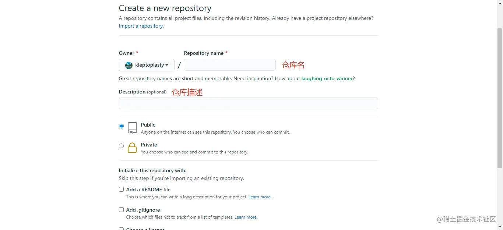Focus the Repository name input field
Viewport: 503px width, 230px height.
tap(229, 65)
